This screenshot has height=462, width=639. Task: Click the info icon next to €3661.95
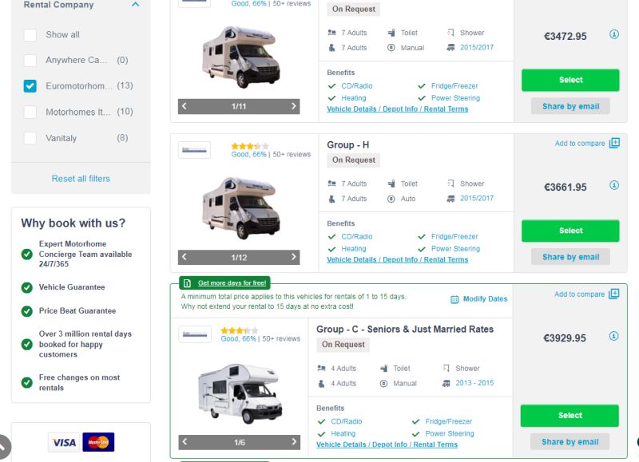click(x=613, y=184)
